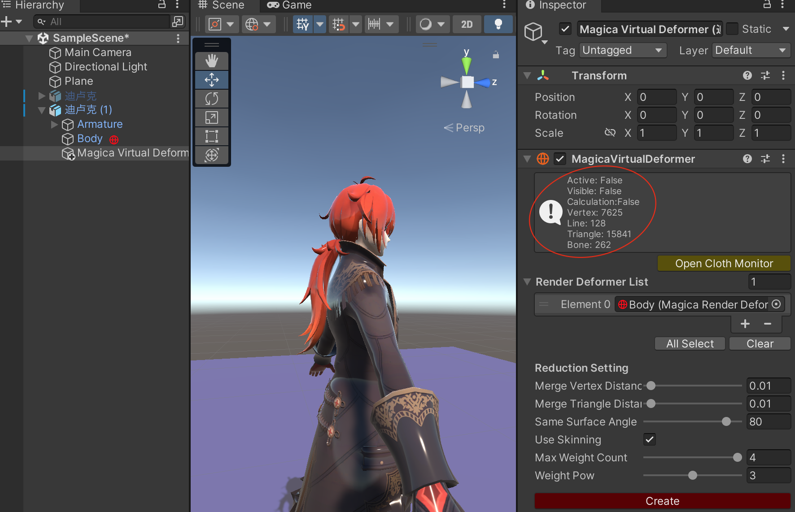
Task: Select the Move tool
Action: coord(212,80)
